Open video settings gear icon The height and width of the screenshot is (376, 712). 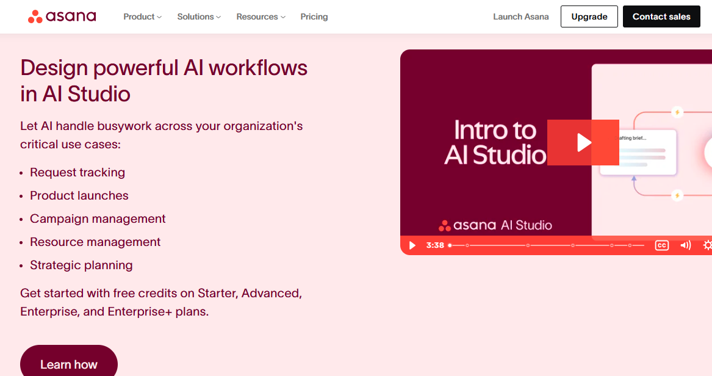pos(708,245)
